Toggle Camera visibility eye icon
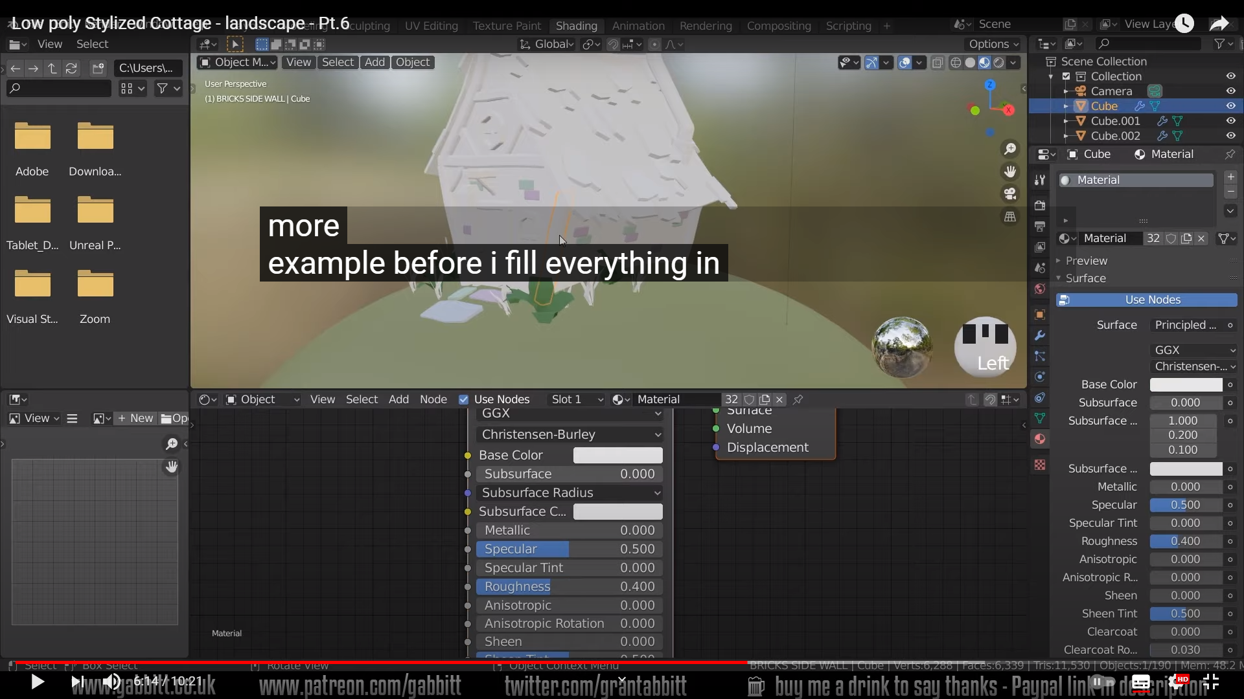This screenshot has width=1244, height=699. (x=1230, y=91)
